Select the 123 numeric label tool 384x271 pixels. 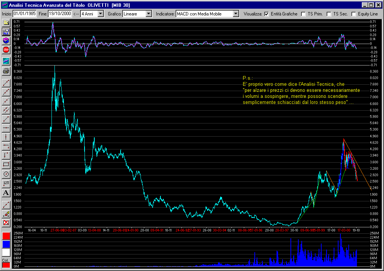click(x=6, y=183)
